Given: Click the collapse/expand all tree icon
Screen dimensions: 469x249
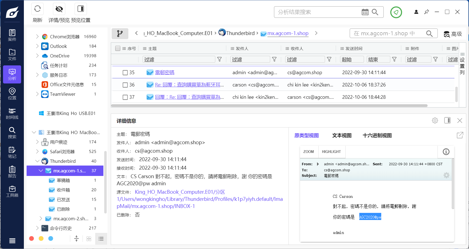Looking at the screenshot, I should [x=77, y=239].
